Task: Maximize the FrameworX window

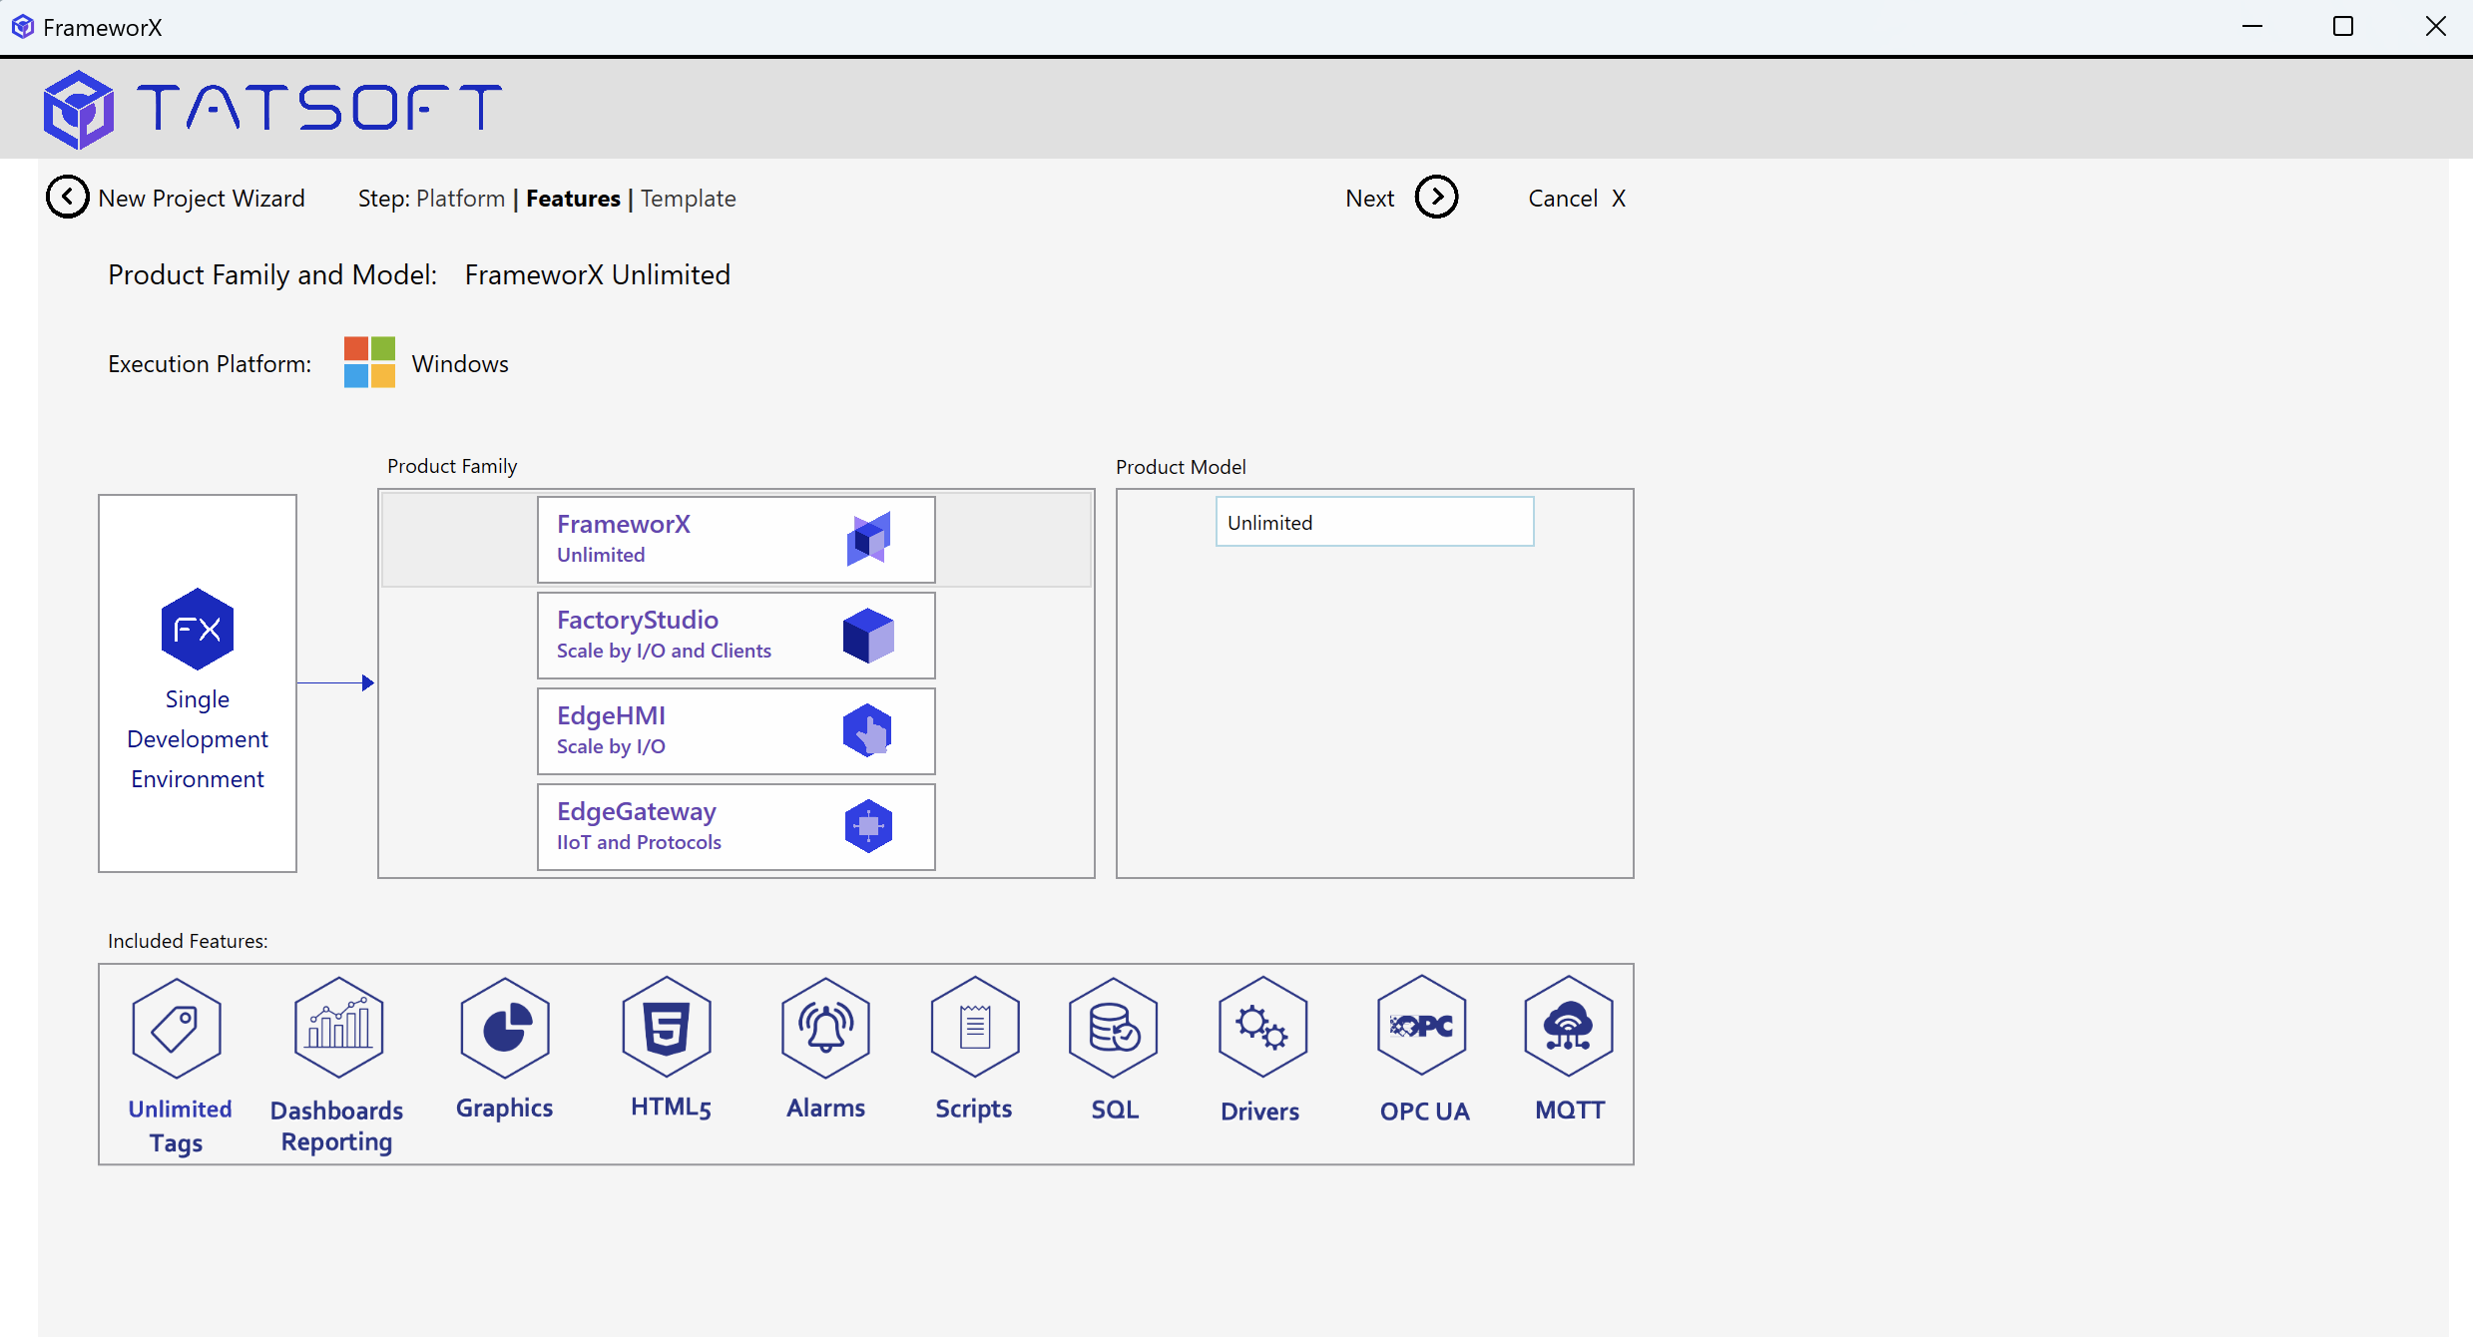Action: pos(2343,27)
